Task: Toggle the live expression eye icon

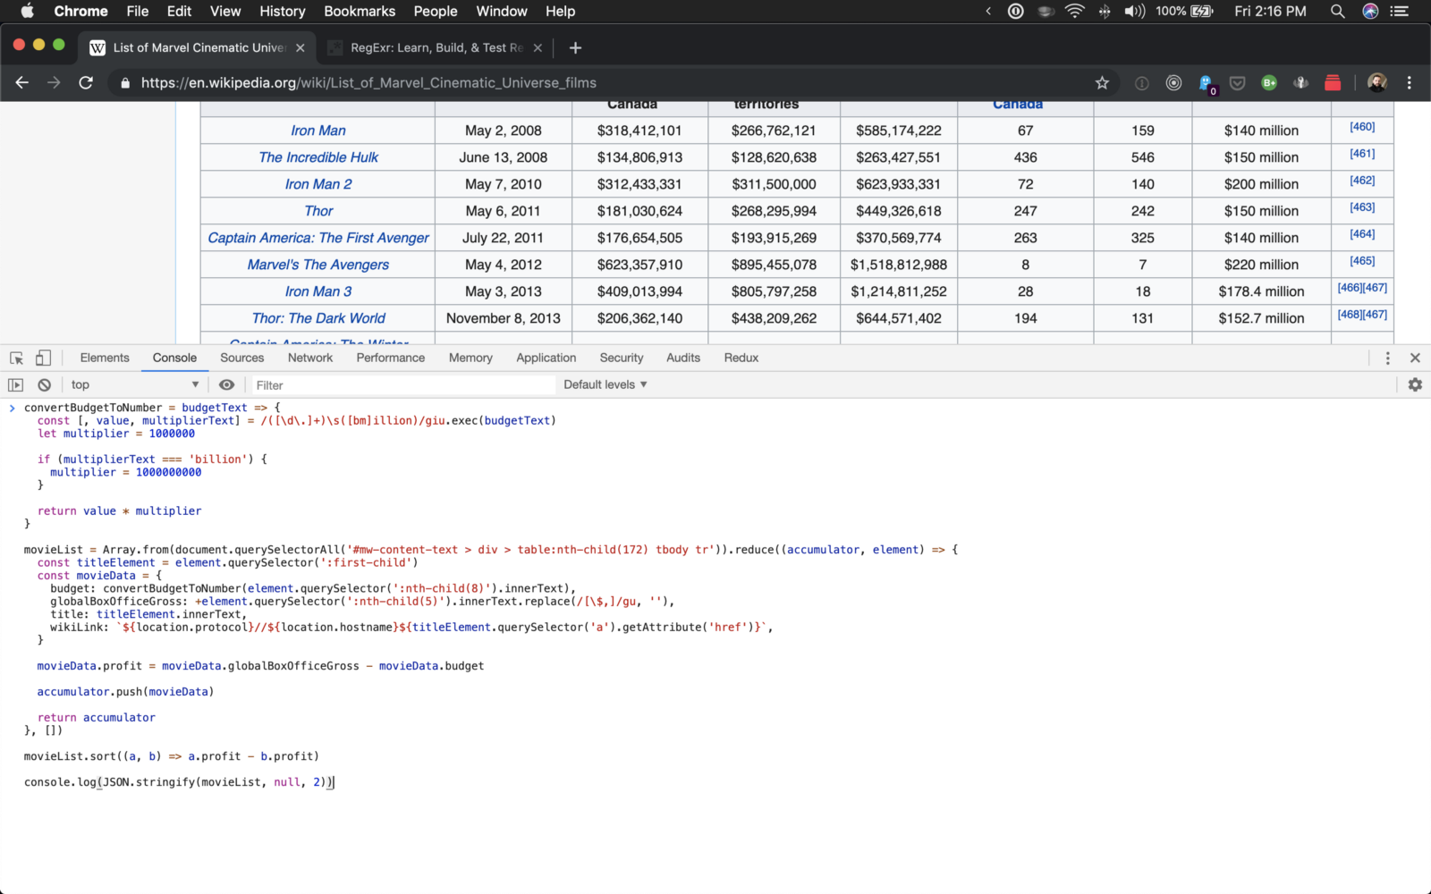Action: (x=226, y=384)
